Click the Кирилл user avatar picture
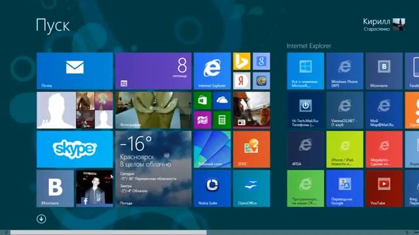This screenshot has width=419, height=235. pyautogui.click(x=399, y=25)
